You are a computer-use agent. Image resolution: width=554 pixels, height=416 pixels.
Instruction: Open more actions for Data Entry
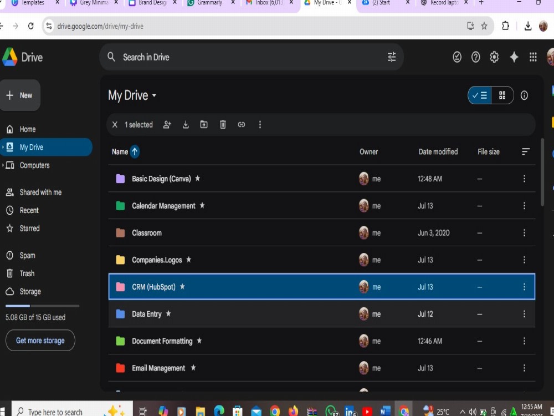coord(524,314)
